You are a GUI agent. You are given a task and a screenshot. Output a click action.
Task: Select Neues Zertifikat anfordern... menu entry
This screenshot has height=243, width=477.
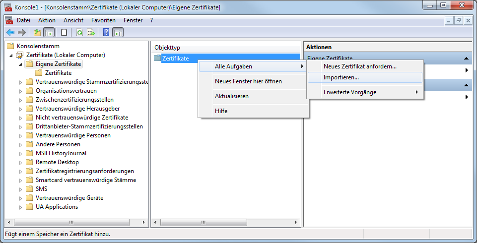coord(360,66)
